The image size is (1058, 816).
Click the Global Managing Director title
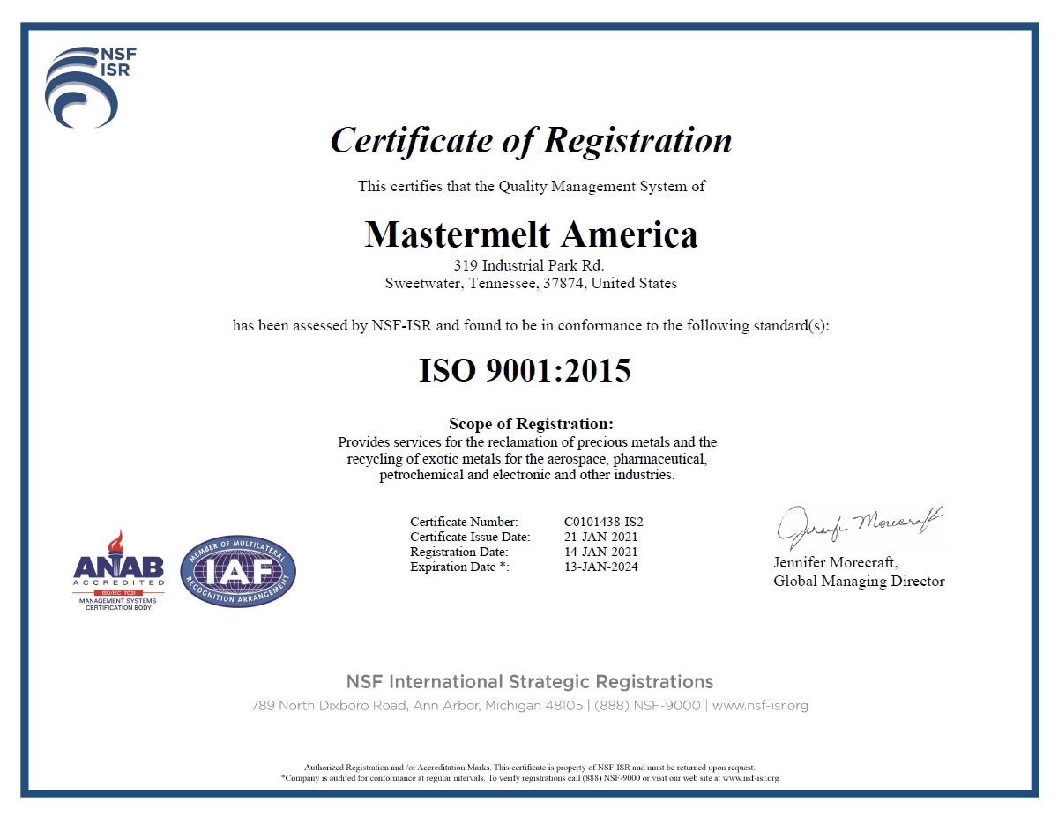pos(859,581)
